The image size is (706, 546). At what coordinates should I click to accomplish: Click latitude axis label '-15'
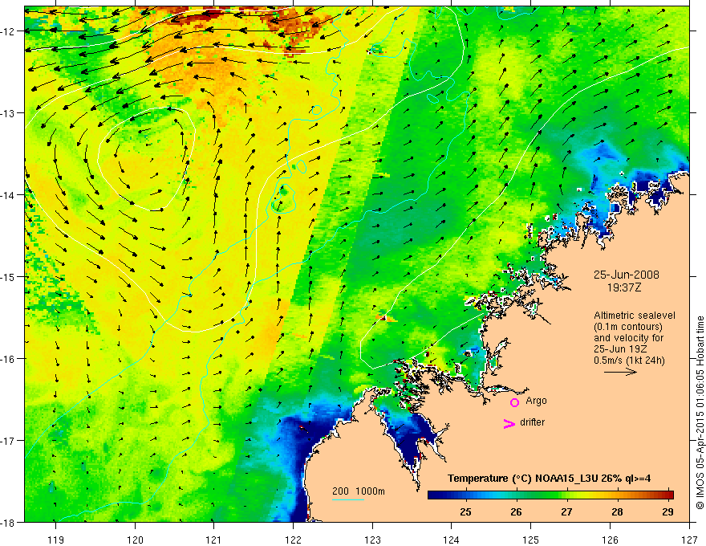click(x=9, y=276)
